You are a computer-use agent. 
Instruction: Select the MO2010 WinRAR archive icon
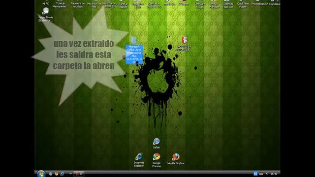click(184, 40)
